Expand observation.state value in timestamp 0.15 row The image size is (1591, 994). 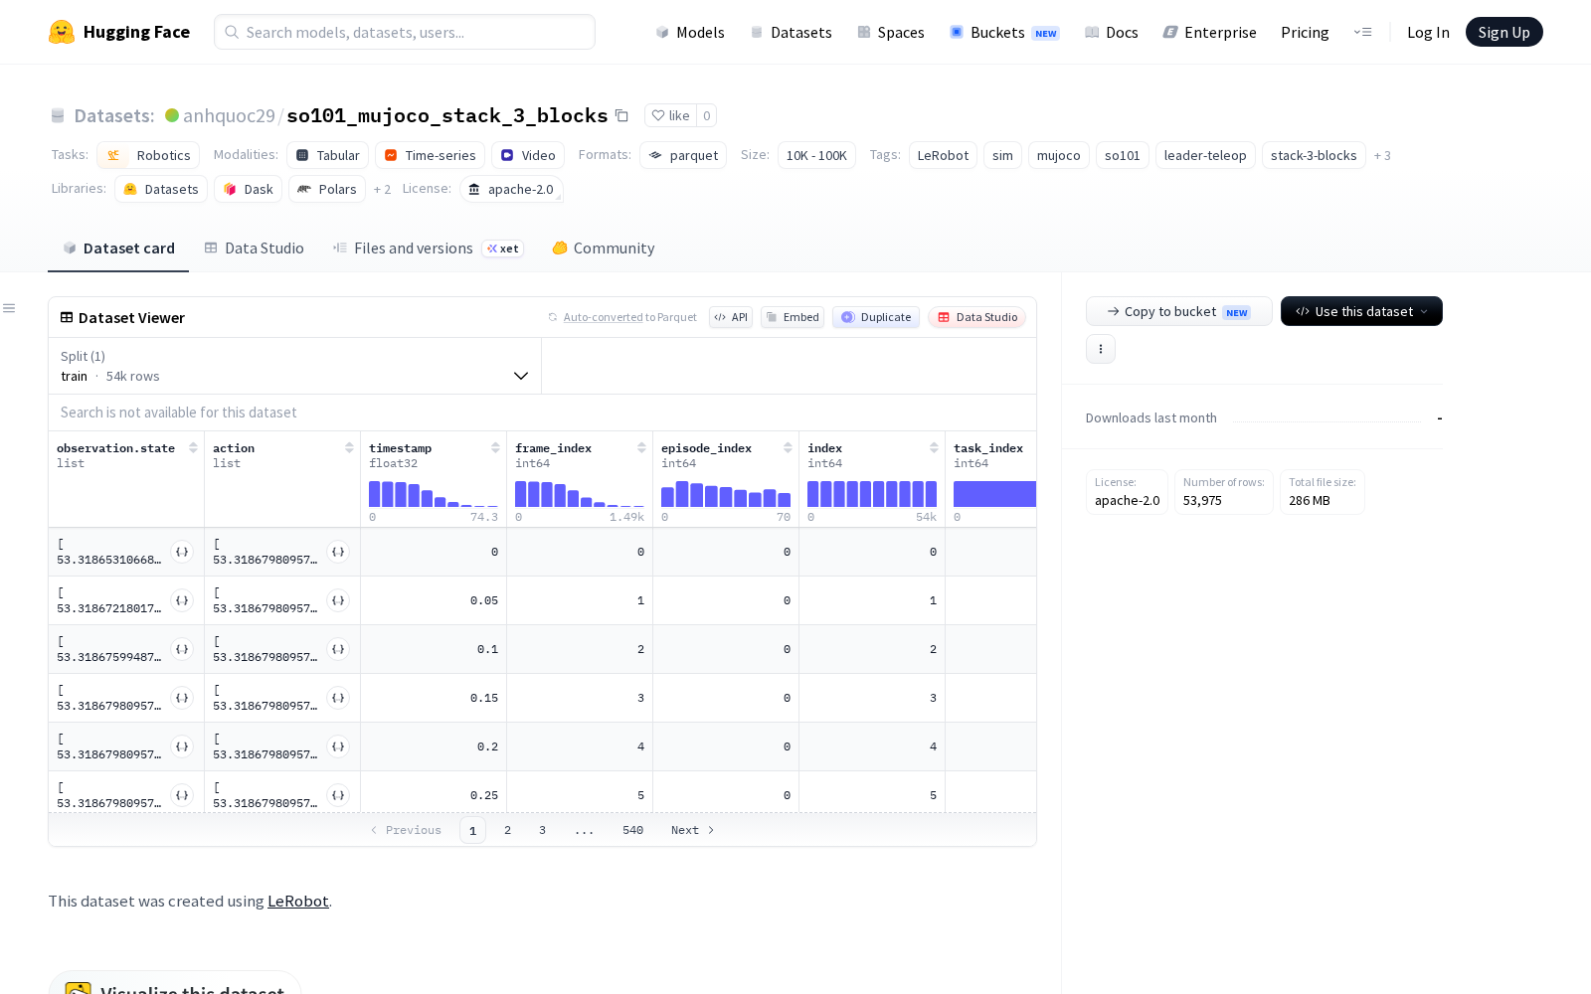point(182,698)
